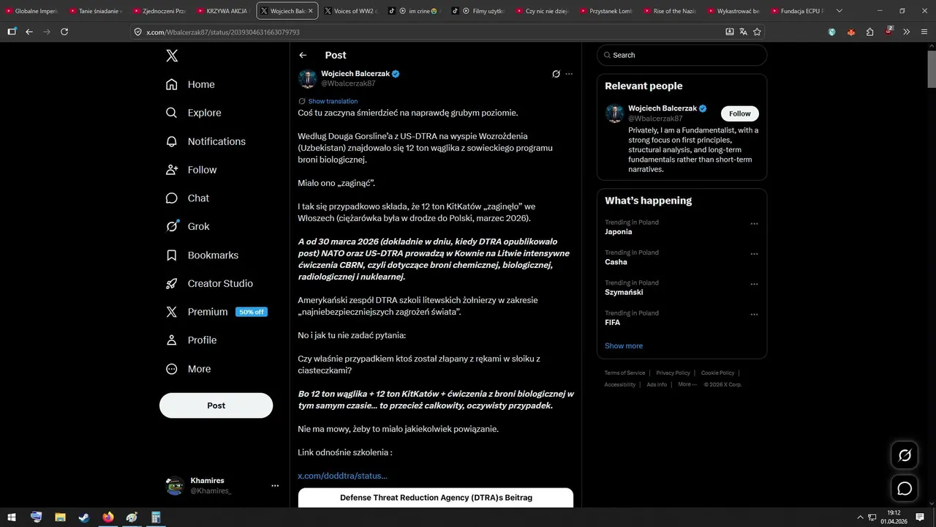Click the white Post button in sidebar
This screenshot has width=936, height=527.
point(216,405)
